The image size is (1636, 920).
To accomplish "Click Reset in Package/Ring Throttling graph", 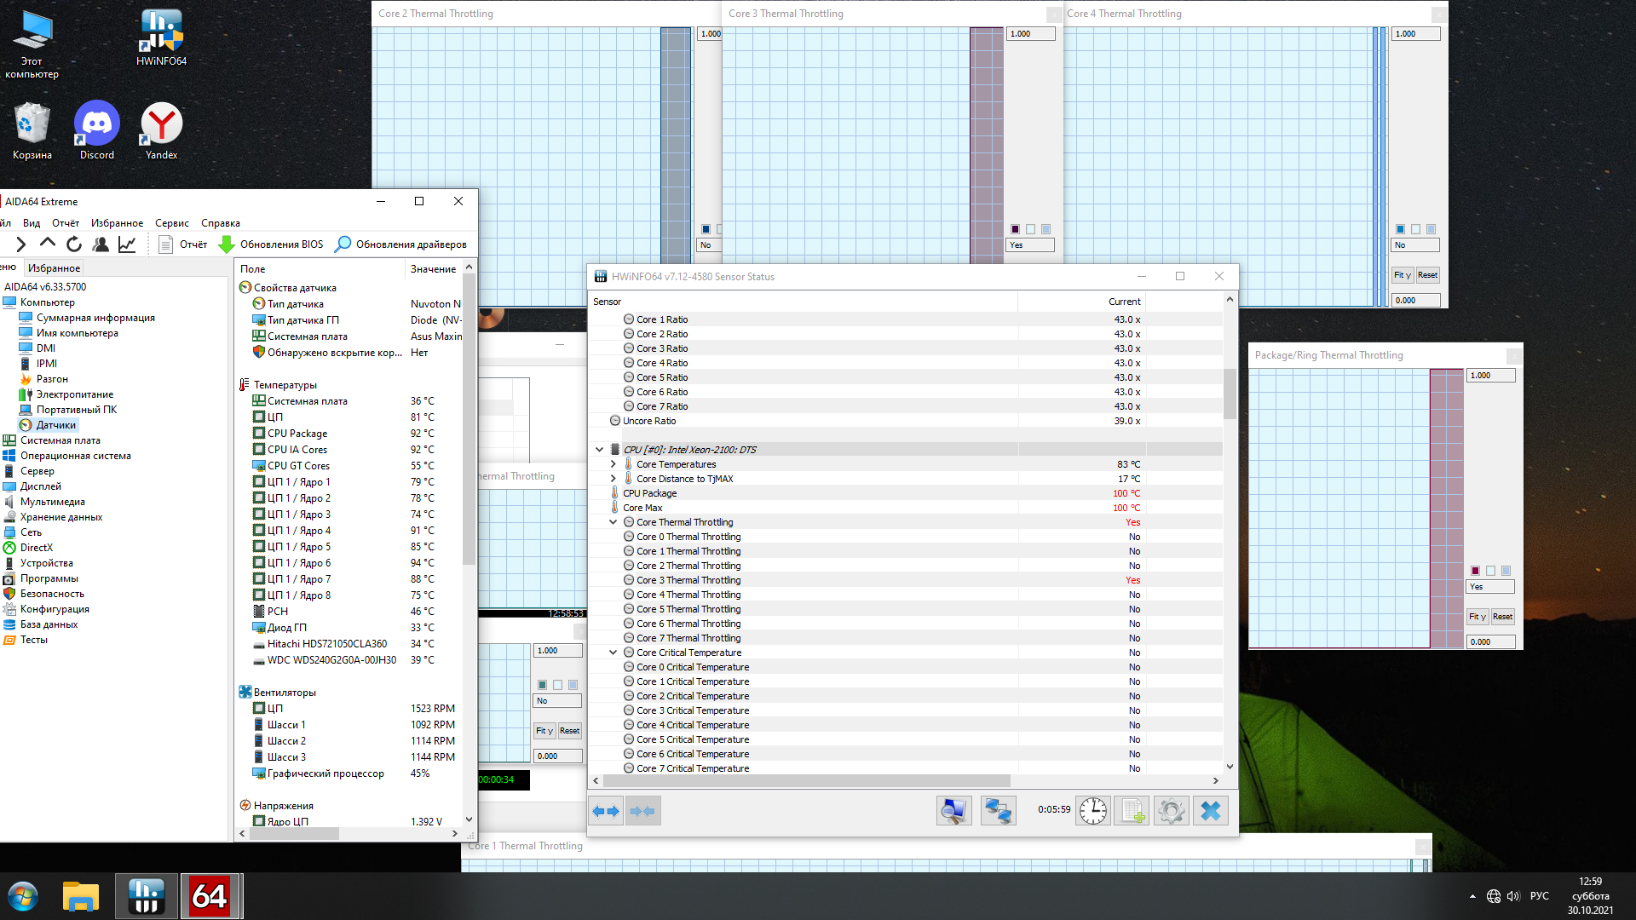I will coord(1502,617).
